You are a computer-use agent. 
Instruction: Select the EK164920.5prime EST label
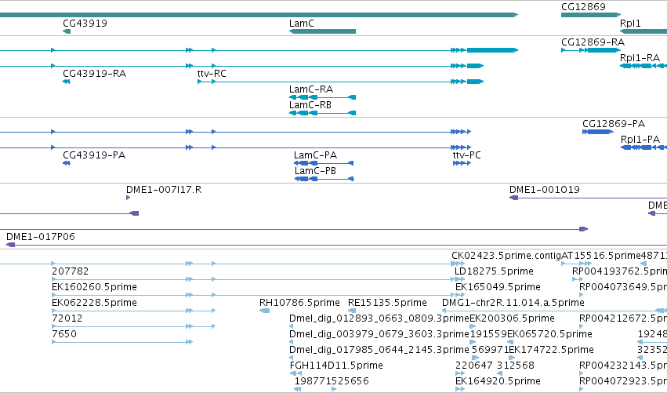coord(498,381)
